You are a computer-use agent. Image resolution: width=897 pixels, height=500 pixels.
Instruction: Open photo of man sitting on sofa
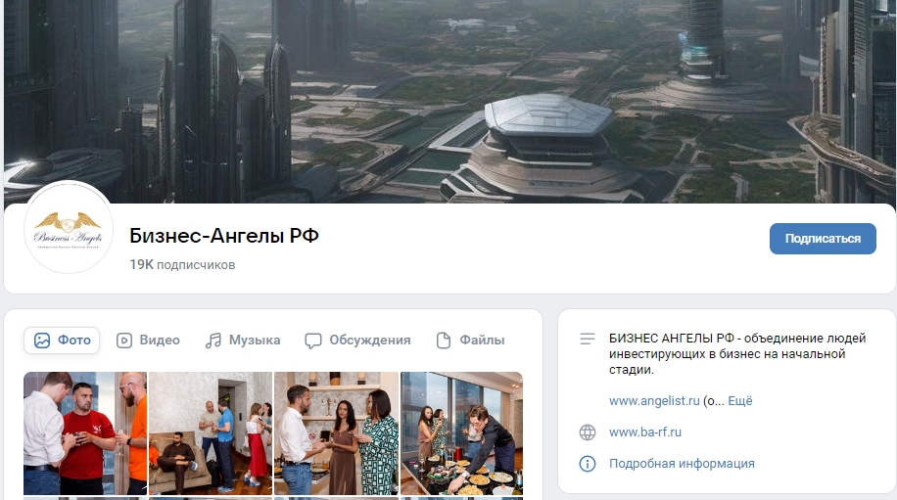coord(211,433)
